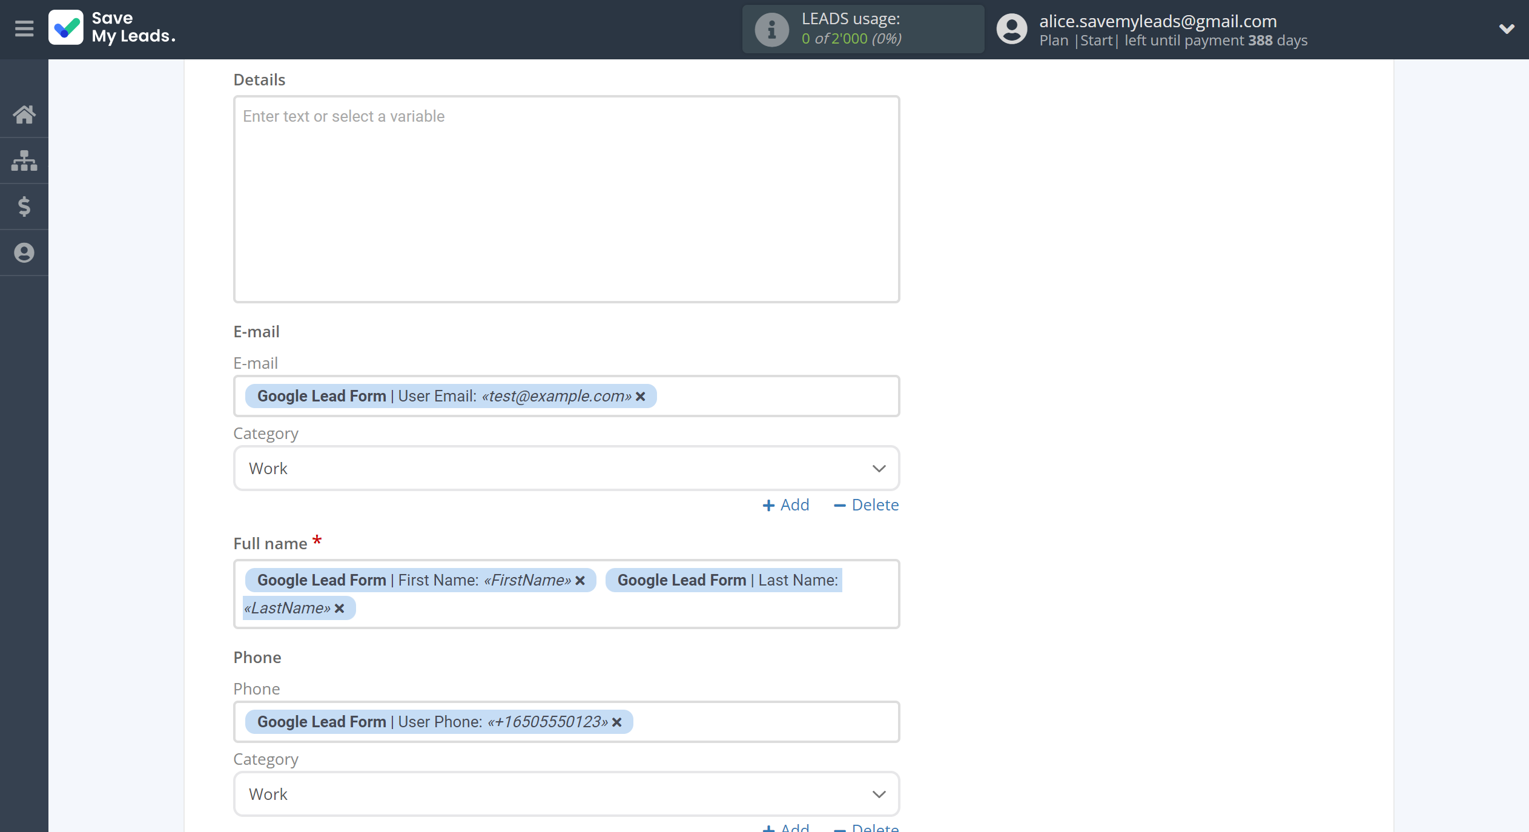Open the Phone Category dropdown
This screenshot has width=1529, height=832.
[x=566, y=794]
